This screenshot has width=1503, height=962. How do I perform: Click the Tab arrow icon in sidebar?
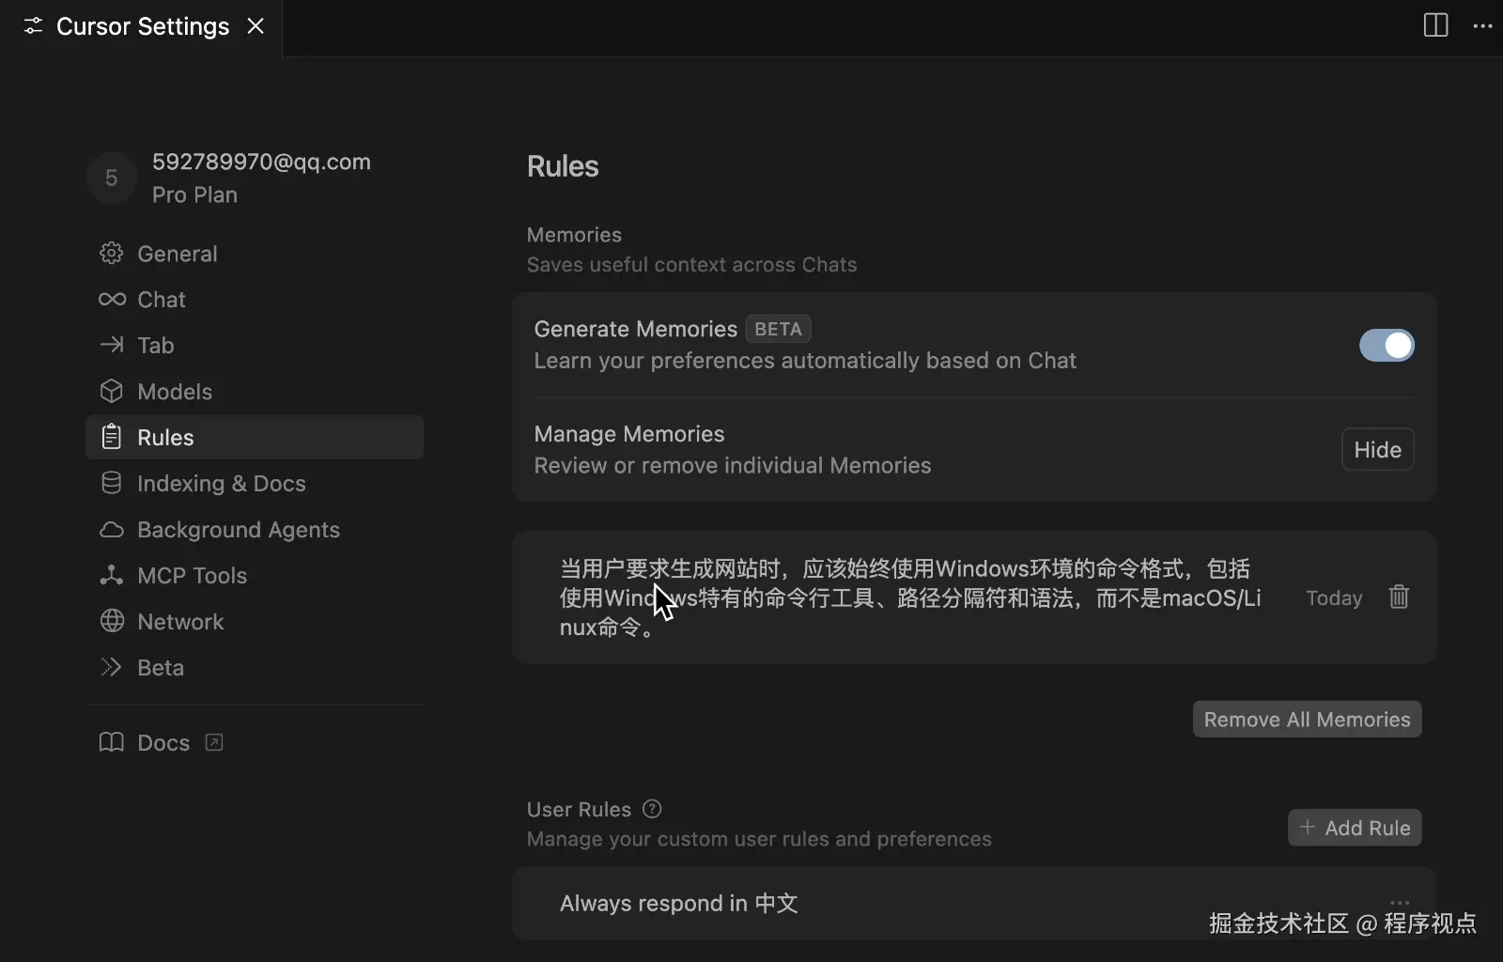click(112, 346)
